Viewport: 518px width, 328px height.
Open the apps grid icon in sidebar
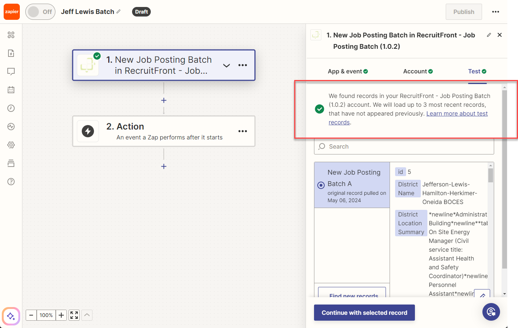(11, 35)
